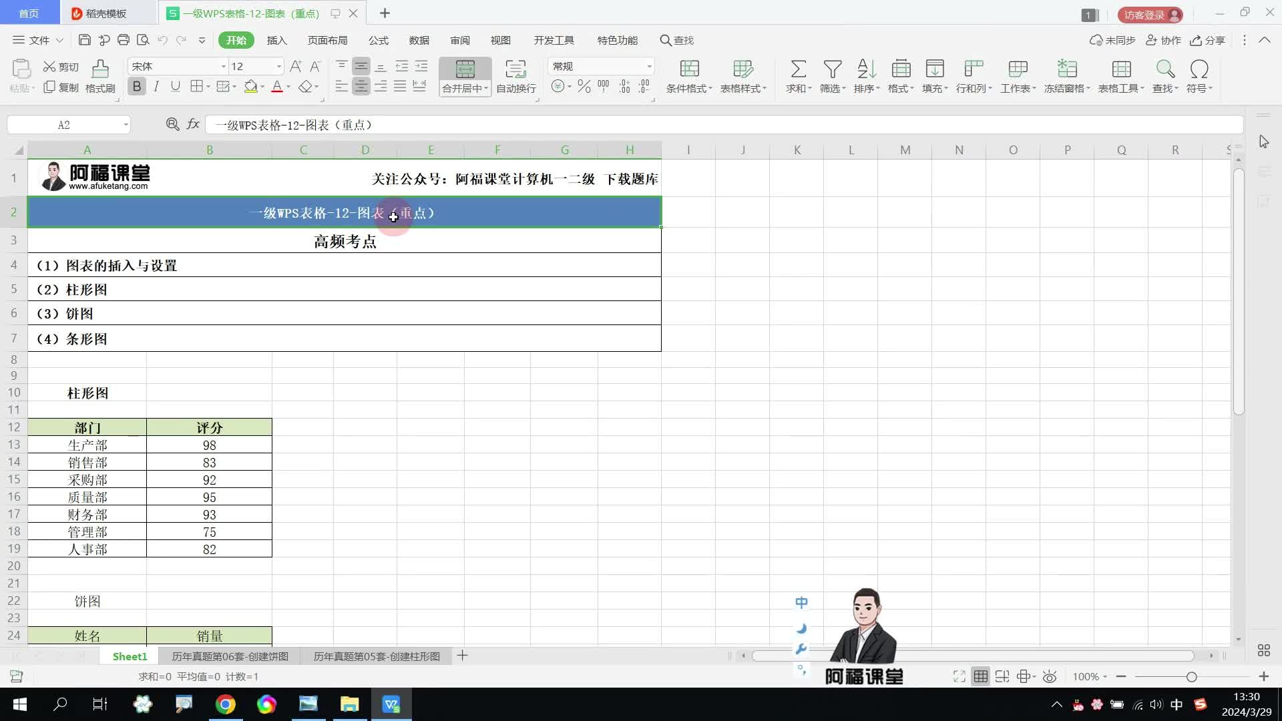This screenshot has width=1282, height=721.
Task: Click the Symbol (符号) omega icon
Action: pyautogui.click(x=1199, y=69)
